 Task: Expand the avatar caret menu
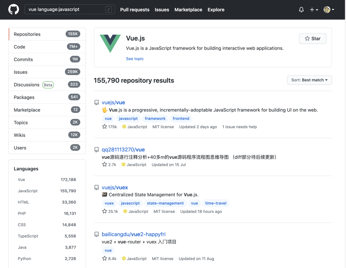click(x=333, y=9)
